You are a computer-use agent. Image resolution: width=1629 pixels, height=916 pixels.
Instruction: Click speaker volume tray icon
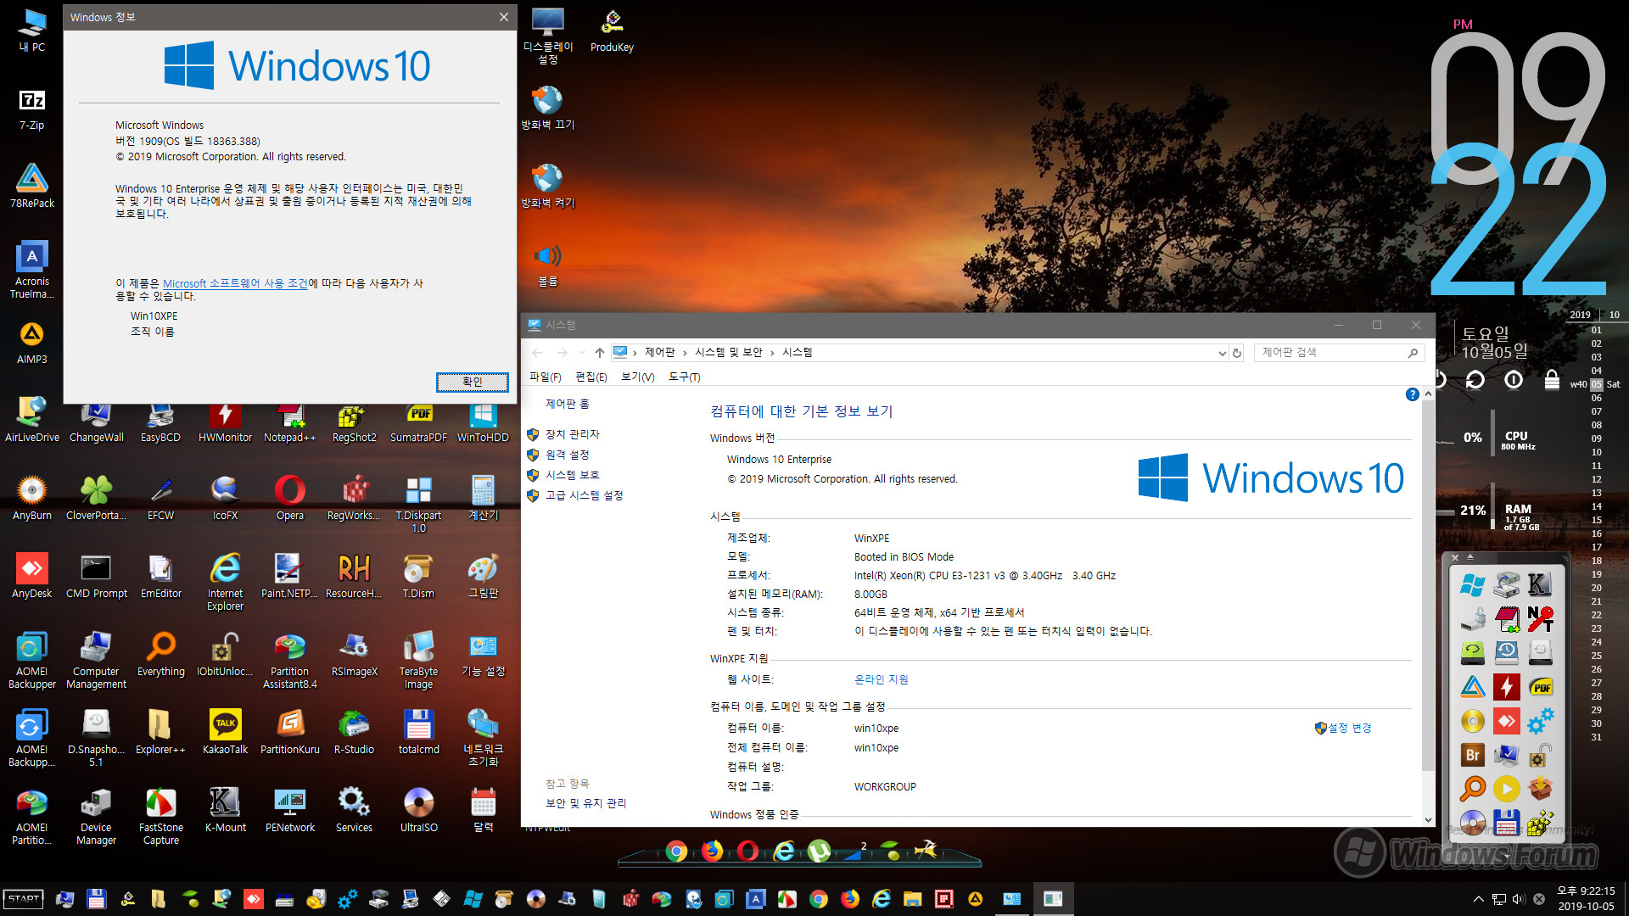click(x=1518, y=899)
